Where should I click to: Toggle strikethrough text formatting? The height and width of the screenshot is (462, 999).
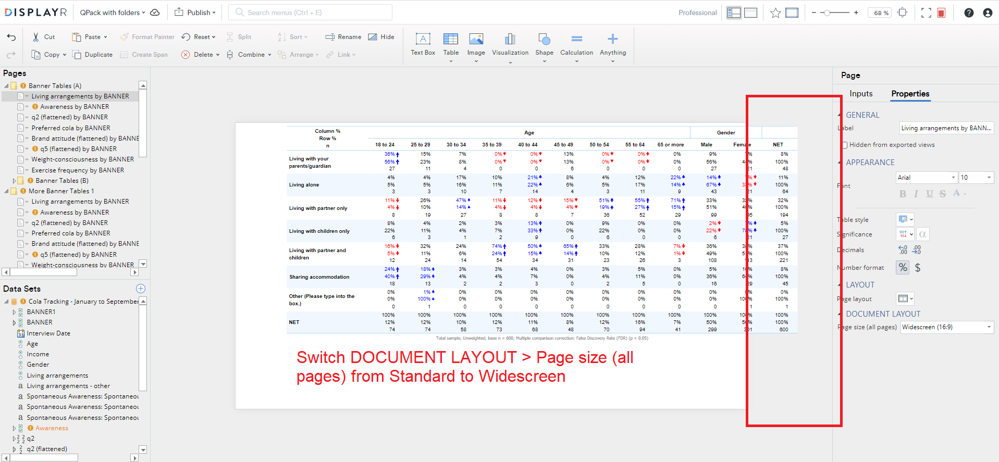pyautogui.click(x=943, y=194)
